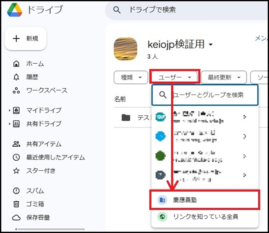
Task: Open 最近使用したアイテム list
Action: [55, 158]
